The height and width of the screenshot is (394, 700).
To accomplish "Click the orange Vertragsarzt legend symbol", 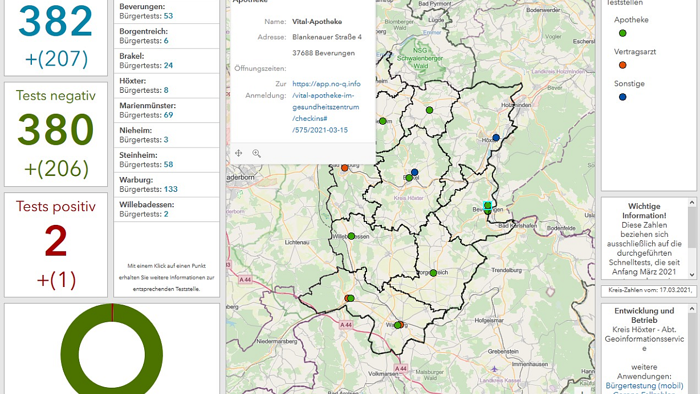I will (x=622, y=65).
